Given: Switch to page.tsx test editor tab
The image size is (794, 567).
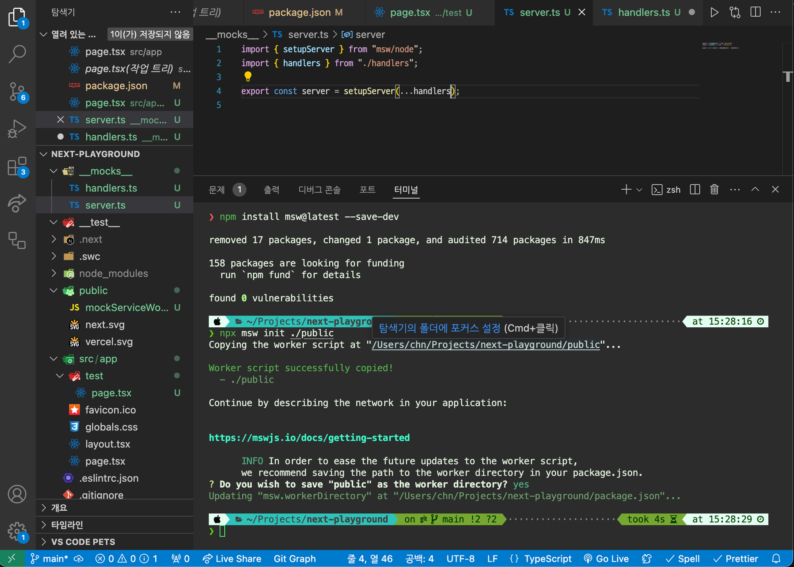Looking at the screenshot, I should 430,12.
